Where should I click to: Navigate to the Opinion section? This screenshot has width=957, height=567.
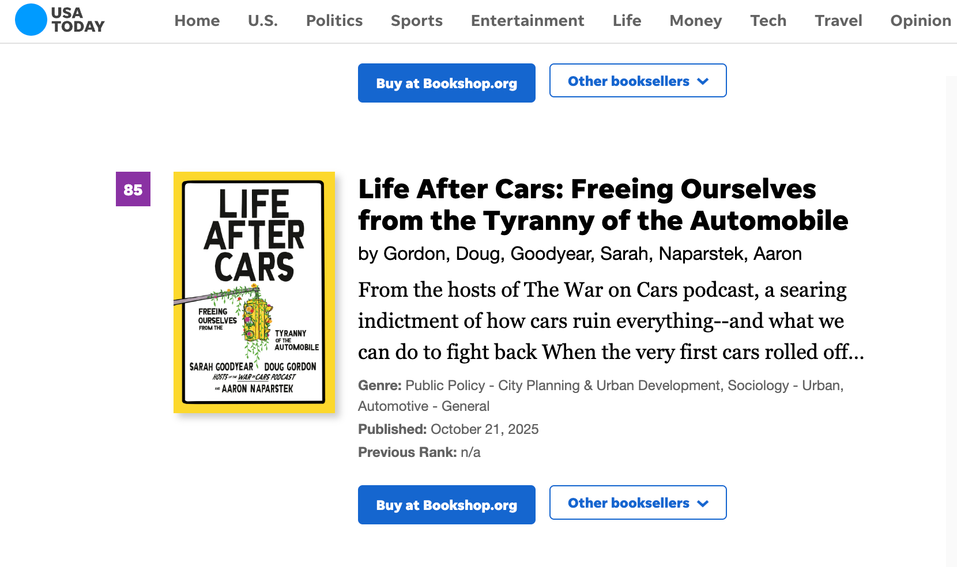tap(921, 21)
